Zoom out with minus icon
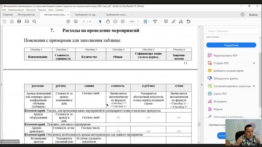This screenshot has height=147, width=262. click(115, 22)
